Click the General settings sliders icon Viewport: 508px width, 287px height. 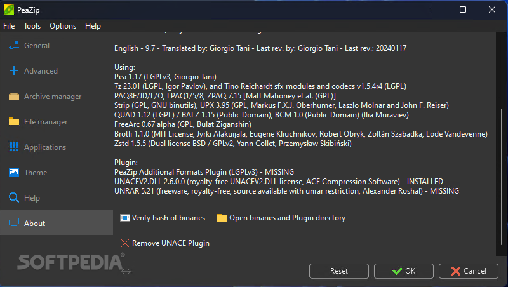click(x=13, y=45)
